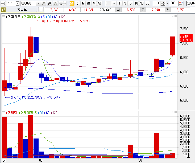The height and width of the screenshot is (163, 195).
Task: Click the 120-day price MA legend marker
Action: (x=62, y=17)
